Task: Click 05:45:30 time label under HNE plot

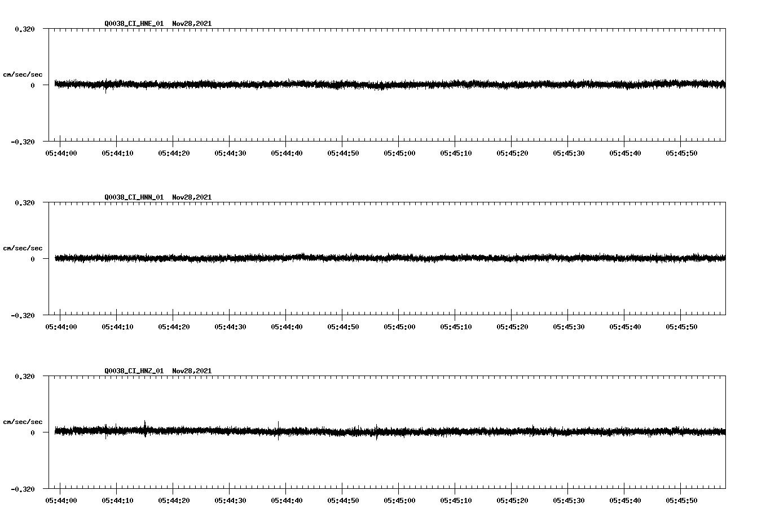Action: tap(569, 153)
